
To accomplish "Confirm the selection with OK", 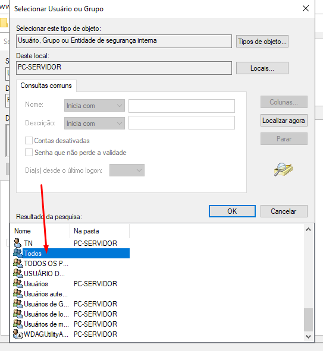I will (x=232, y=211).
